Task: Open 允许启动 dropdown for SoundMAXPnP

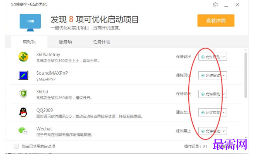Action: tap(213, 75)
